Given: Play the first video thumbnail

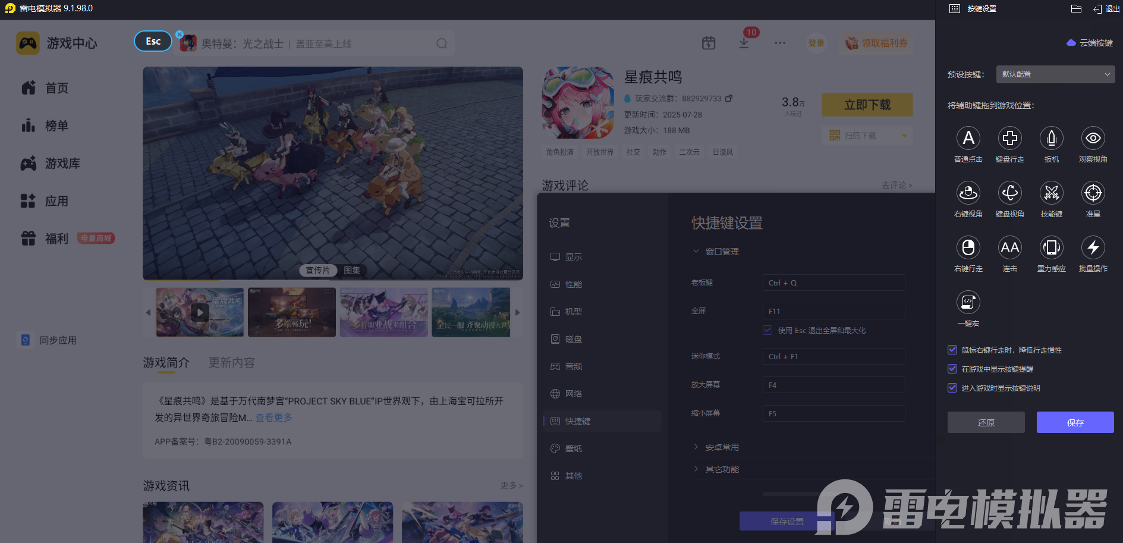Looking at the screenshot, I should (x=200, y=312).
